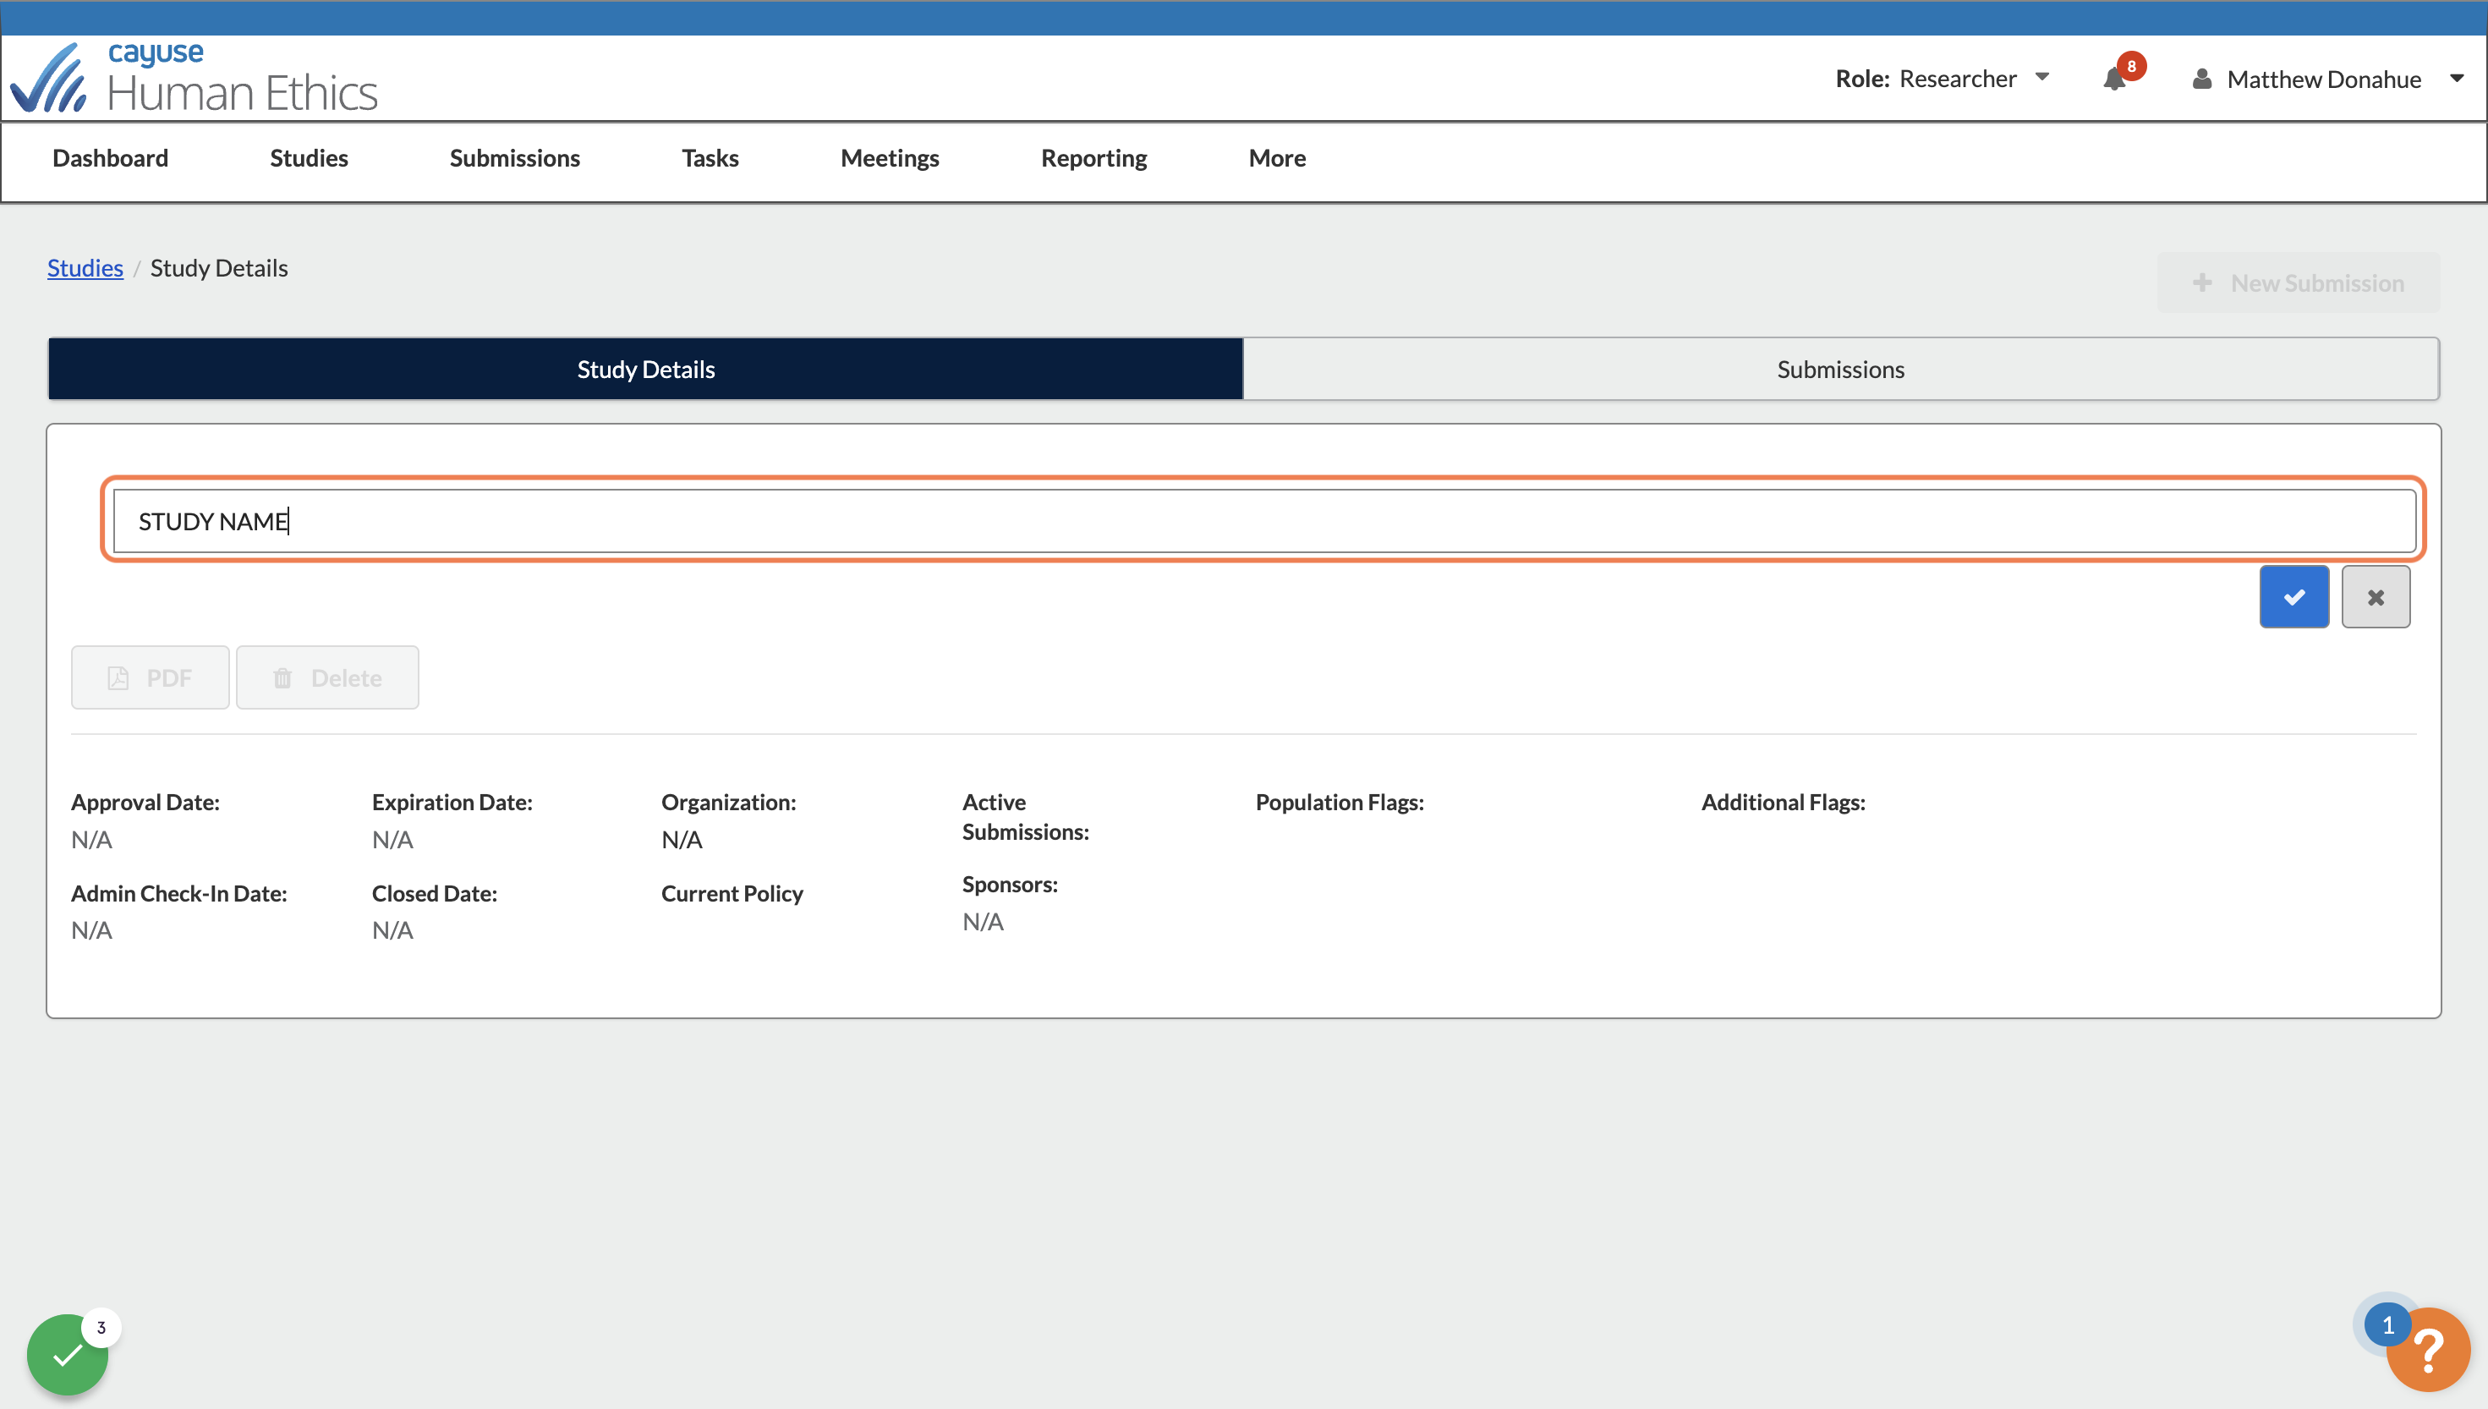Open the Reporting section
The height and width of the screenshot is (1409, 2488).
pos(1094,158)
